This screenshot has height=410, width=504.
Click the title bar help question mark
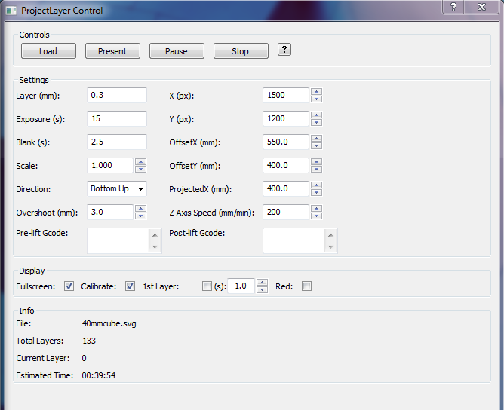tap(453, 7)
